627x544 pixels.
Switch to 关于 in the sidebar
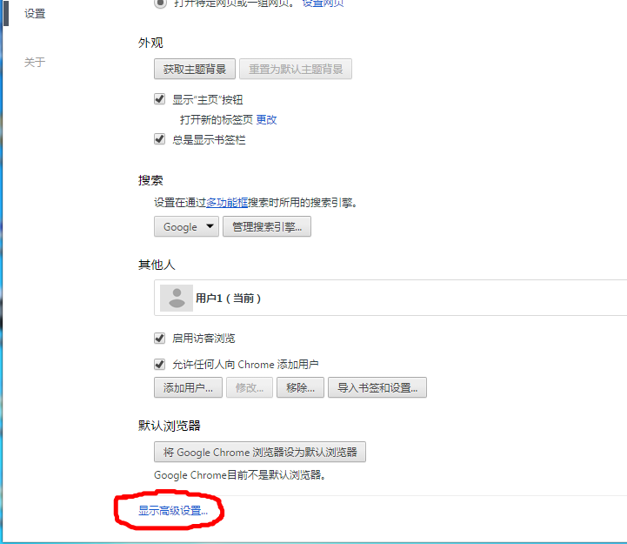pos(35,63)
